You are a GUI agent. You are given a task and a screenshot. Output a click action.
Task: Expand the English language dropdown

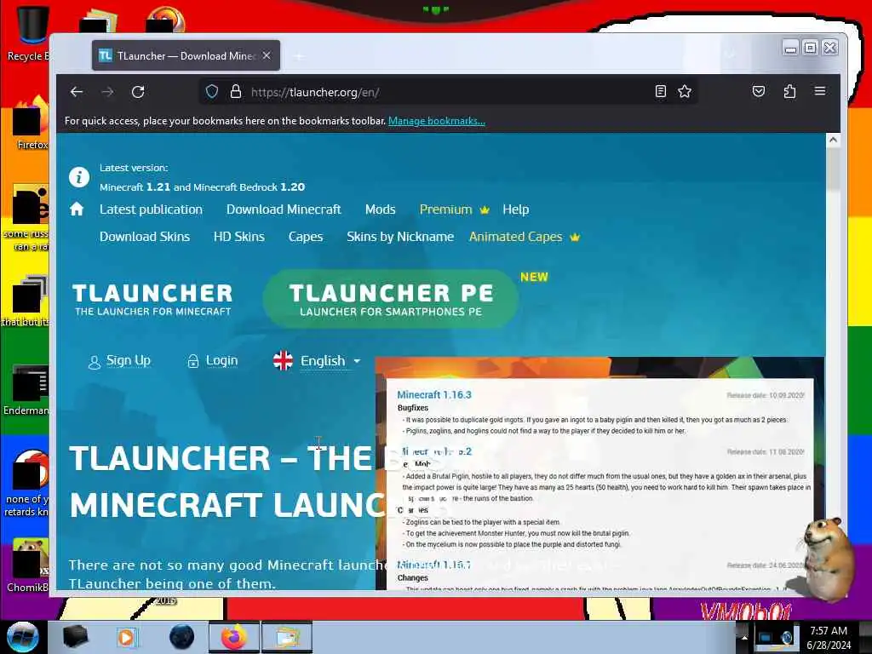330,361
